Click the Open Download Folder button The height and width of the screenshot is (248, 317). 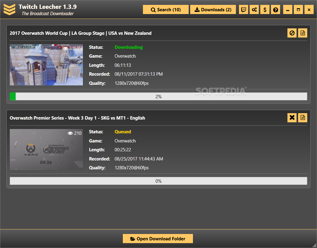(158, 239)
